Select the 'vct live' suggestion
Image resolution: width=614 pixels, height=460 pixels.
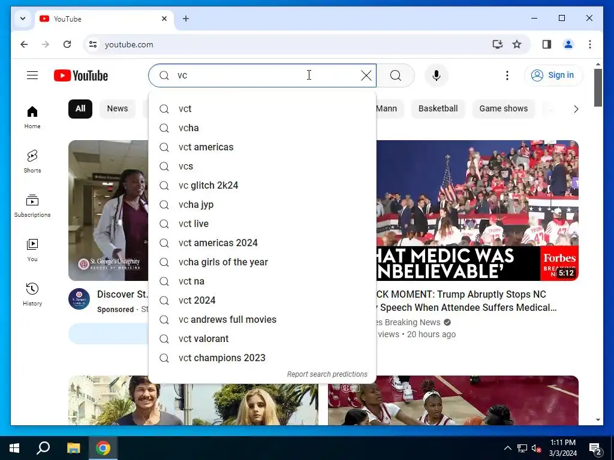[x=263, y=224]
